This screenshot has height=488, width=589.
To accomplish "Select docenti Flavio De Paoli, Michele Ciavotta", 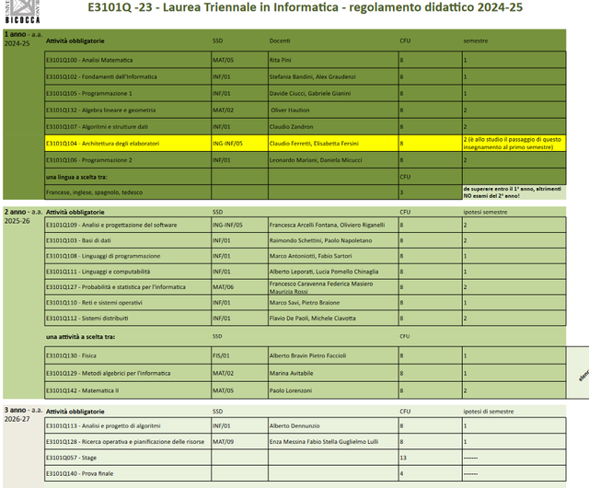I will click(x=333, y=318).
